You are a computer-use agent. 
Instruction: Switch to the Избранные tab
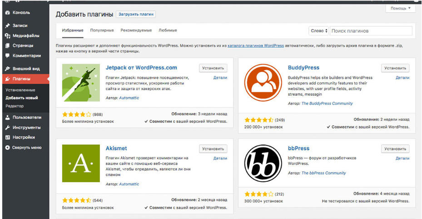[73, 30]
